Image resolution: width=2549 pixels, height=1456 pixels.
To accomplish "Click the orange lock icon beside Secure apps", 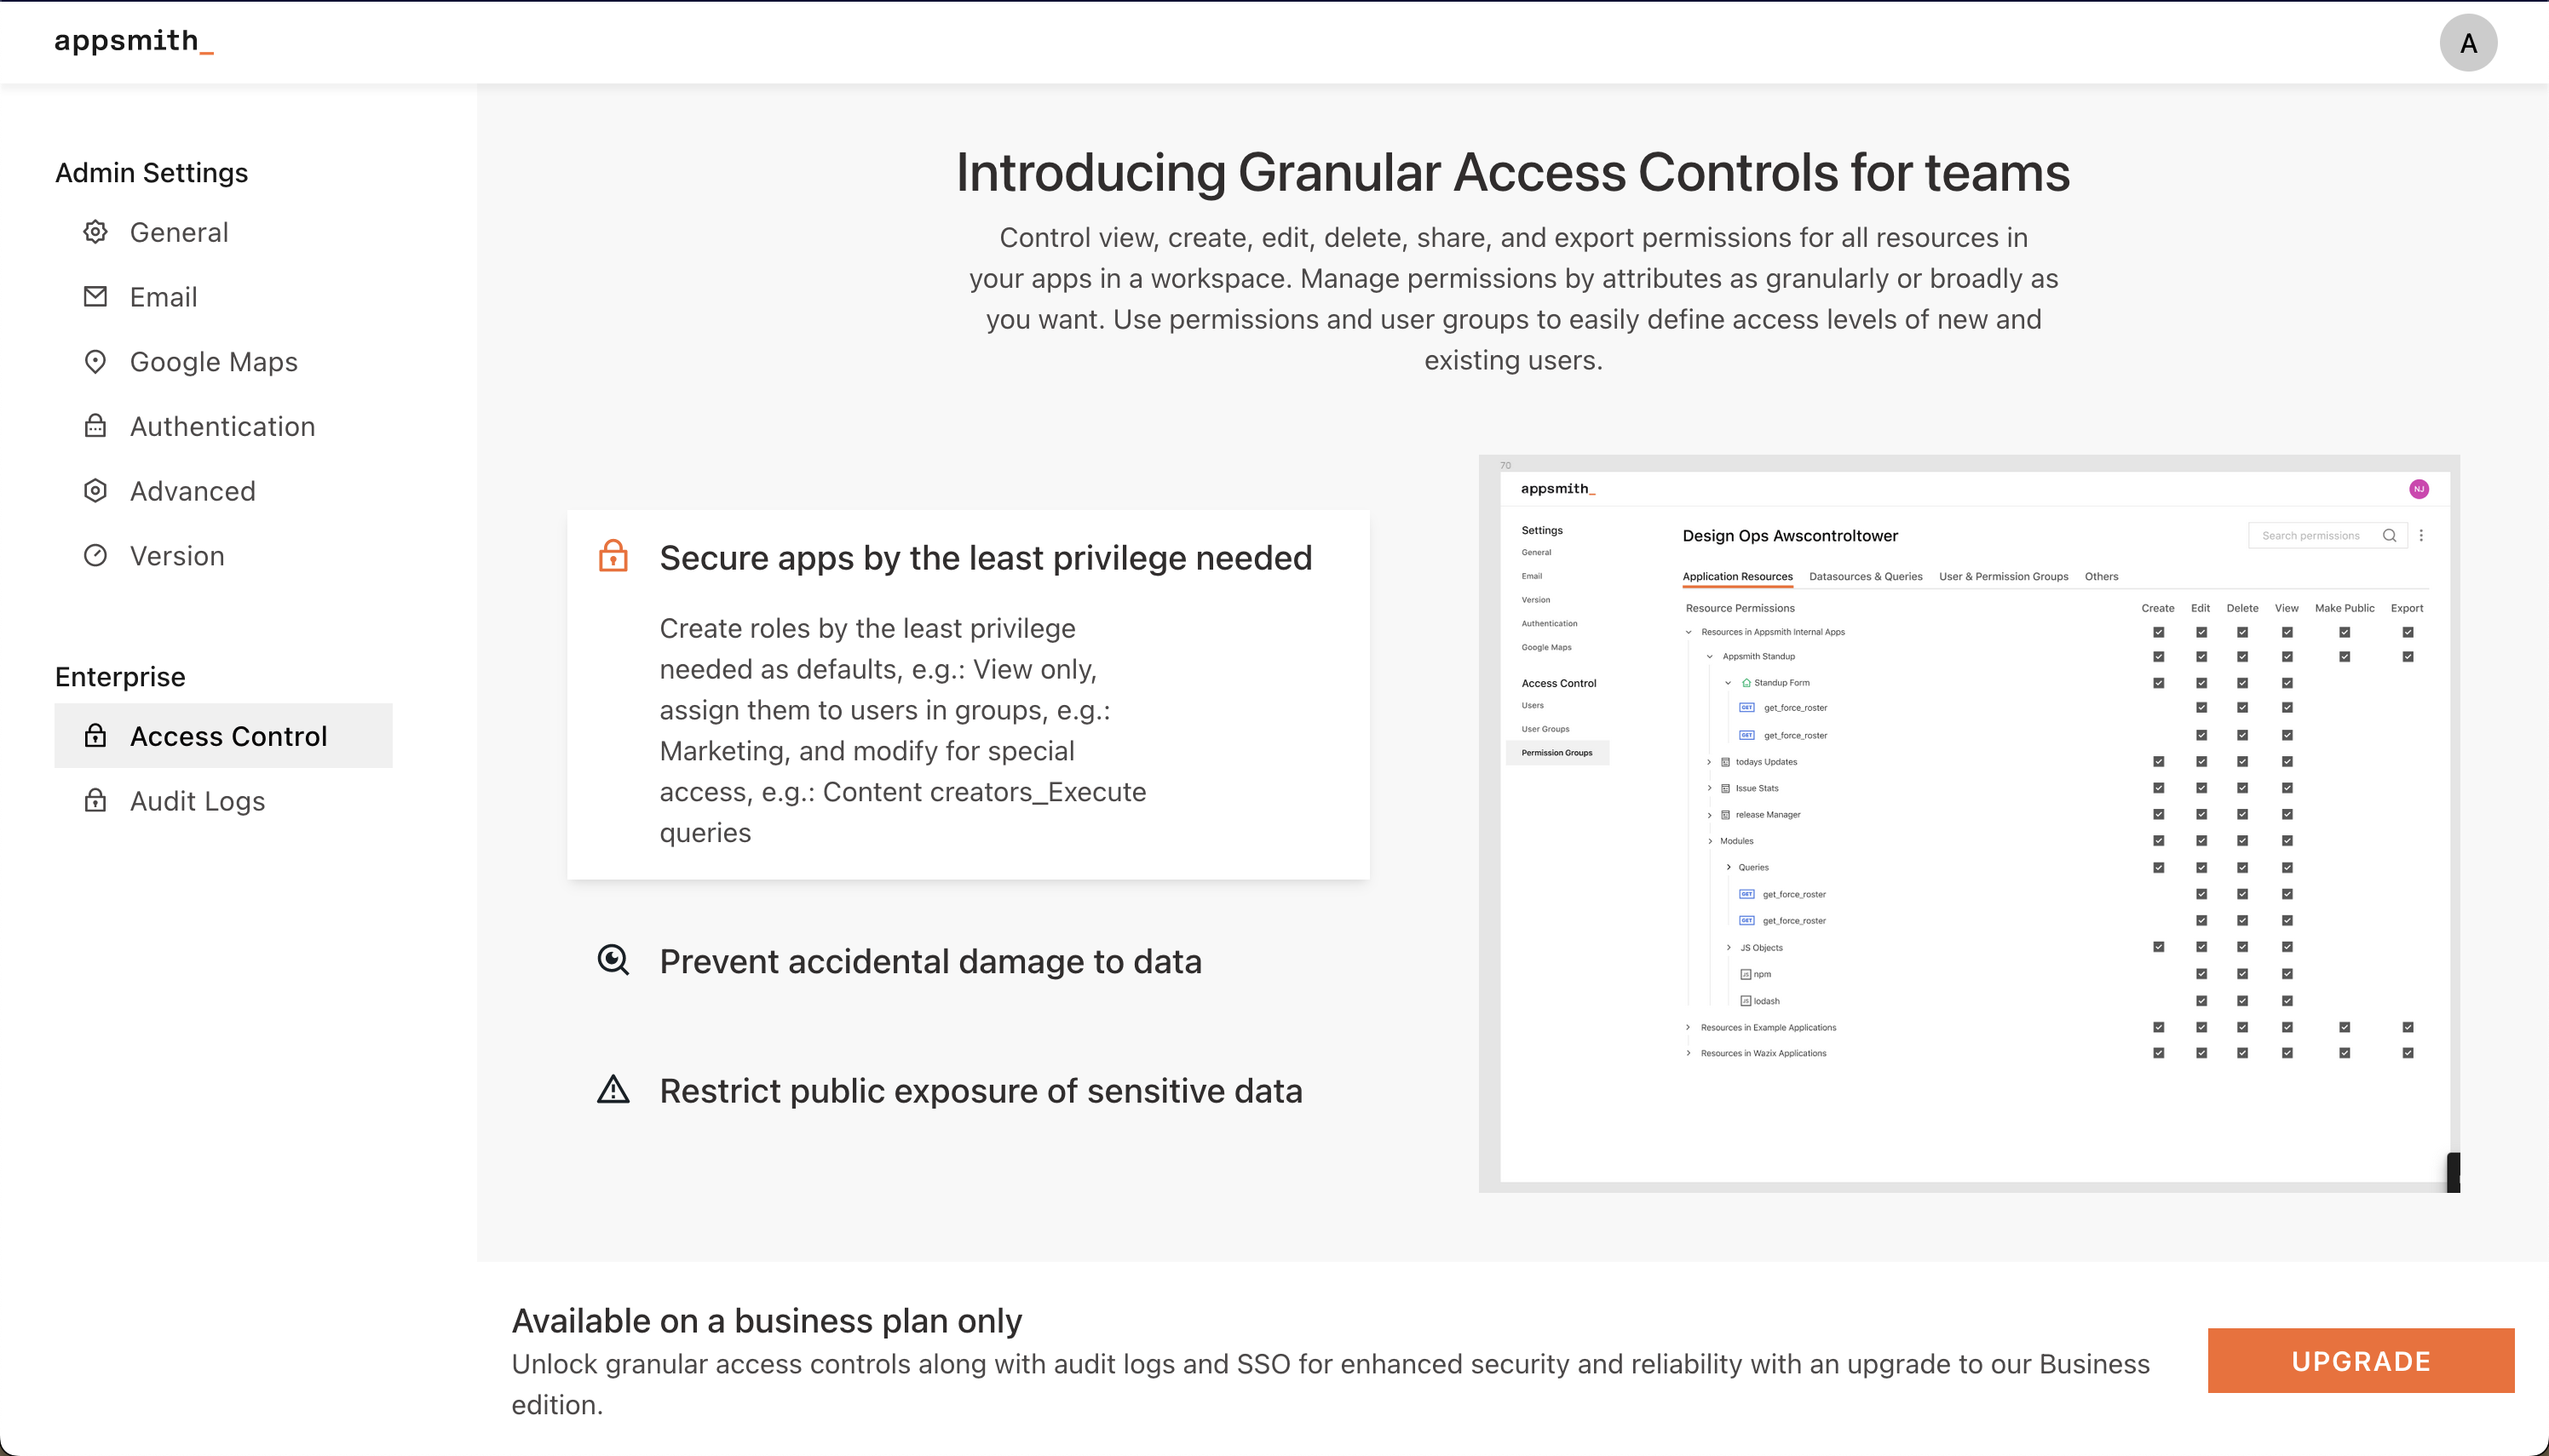I will 613,556.
